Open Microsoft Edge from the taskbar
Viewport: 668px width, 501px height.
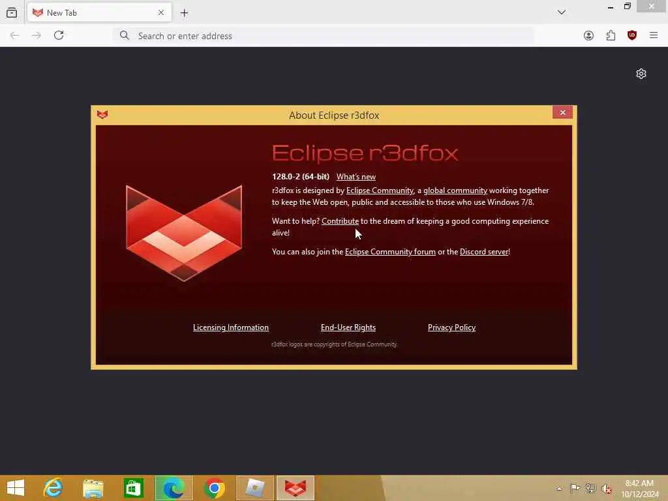coord(174,488)
